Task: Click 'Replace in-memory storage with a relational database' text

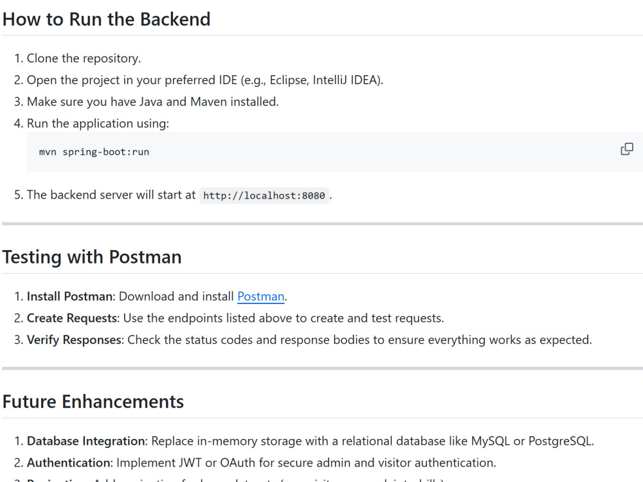Action: click(372, 441)
